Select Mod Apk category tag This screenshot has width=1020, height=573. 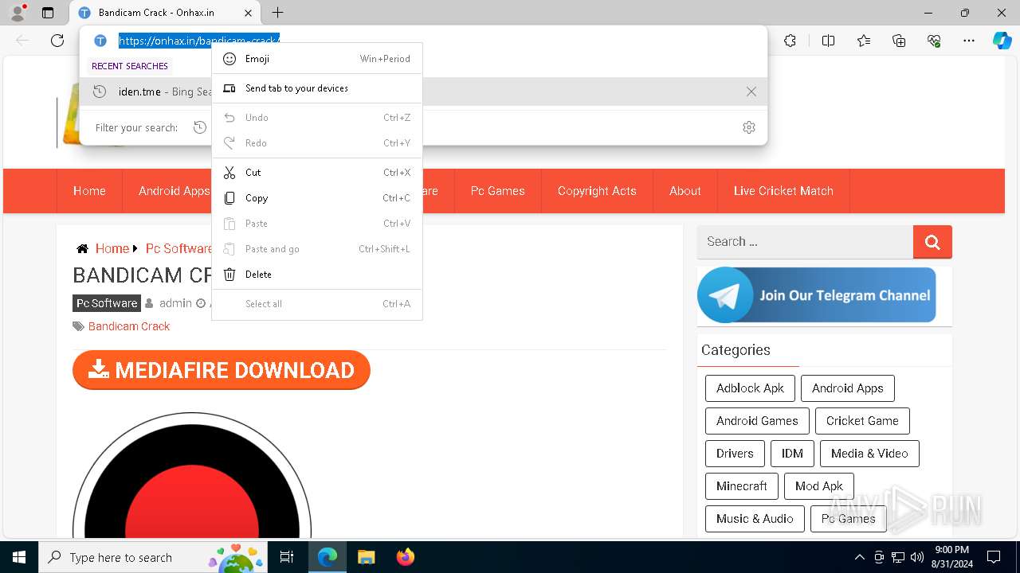pos(819,486)
